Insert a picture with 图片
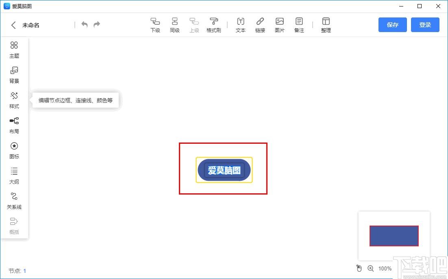This screenshot has width=448, height=279. [x=280, y=25]
